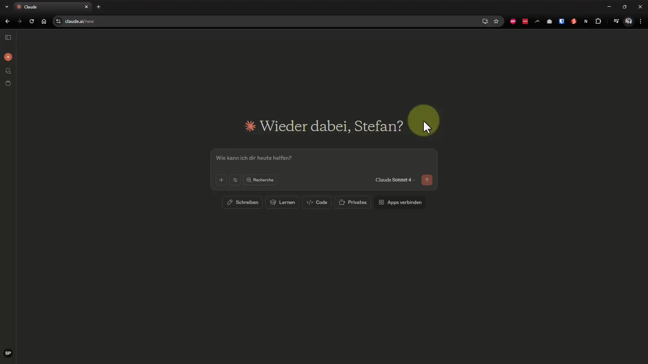Open the rainbow arc extension icon
The height and width of the screenshot is (364, 648).
coord(537,21)
